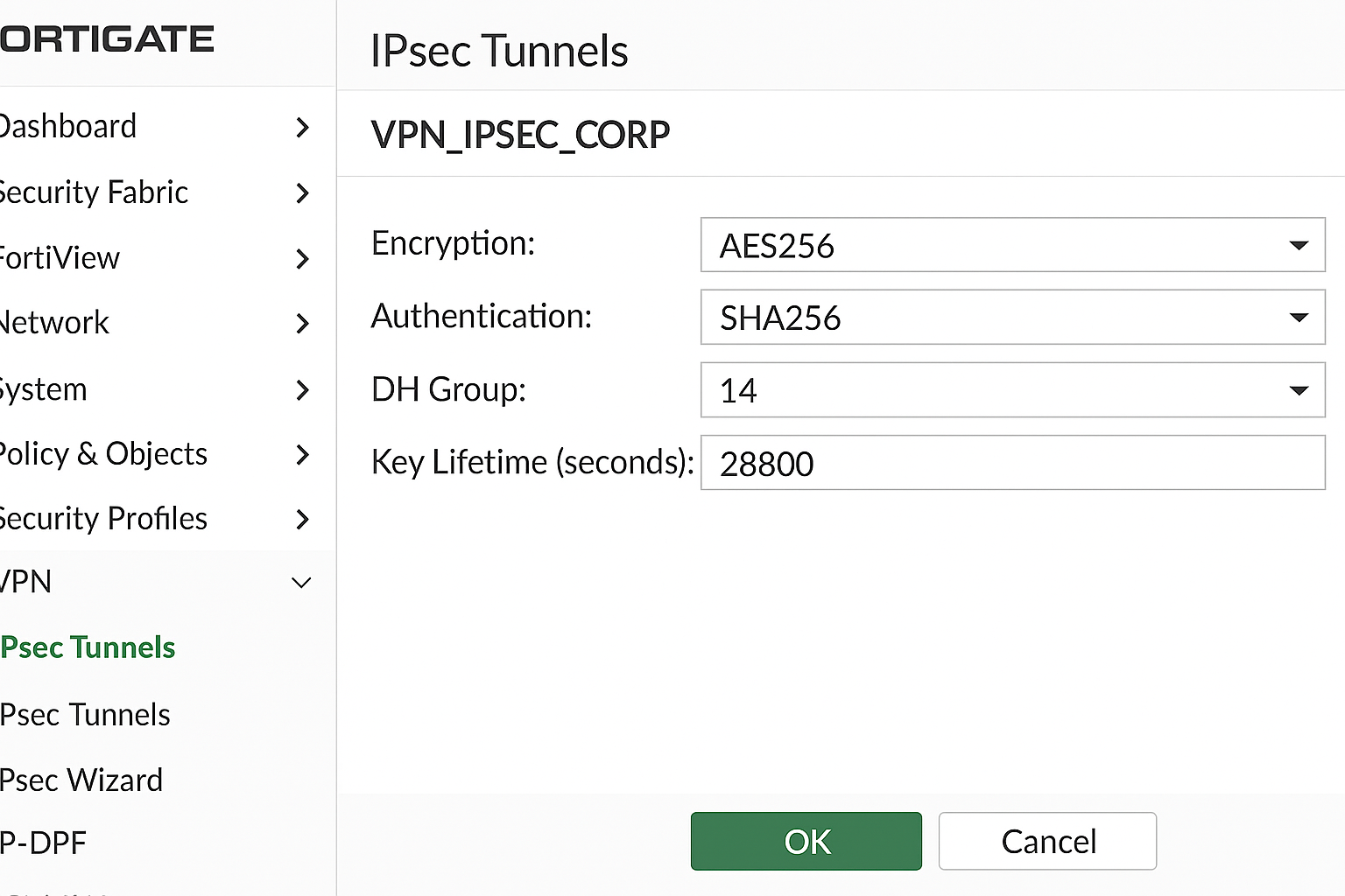Collapse the VPN section chevron
This screenshot has height=896, width=1345.
(301, 583)
